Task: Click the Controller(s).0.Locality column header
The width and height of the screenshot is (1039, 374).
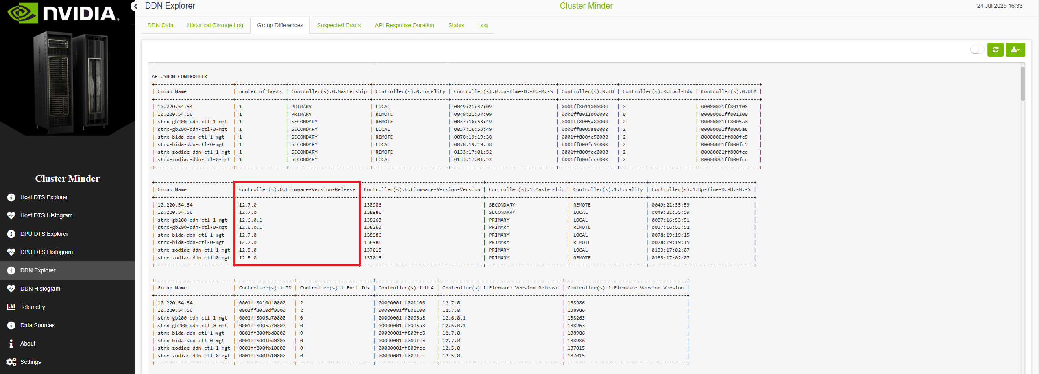Action: pyautogui.click(x=410, y=91)
